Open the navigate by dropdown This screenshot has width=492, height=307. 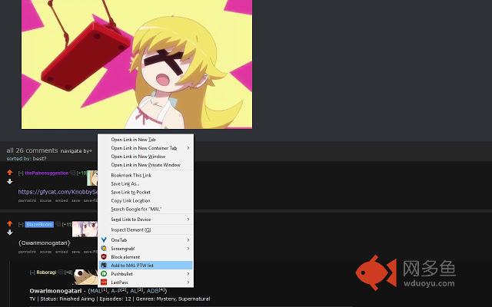[76, 151]
